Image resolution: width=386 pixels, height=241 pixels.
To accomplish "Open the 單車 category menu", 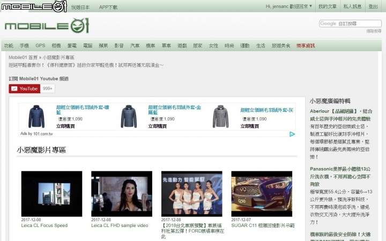I will tap(166, 46).
